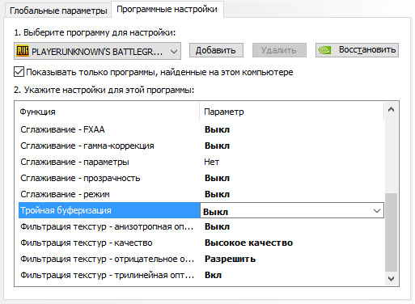Image resolution: width=415 pixels, height=304 pixels.
Task: Open the Тройная буферизация value dropdown arrow
Action: coord(377,211)
